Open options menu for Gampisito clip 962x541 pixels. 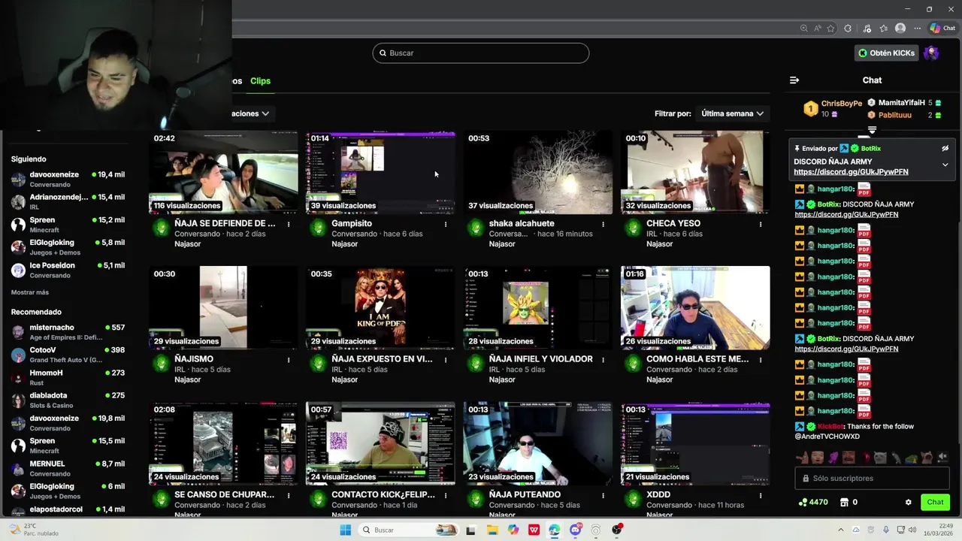[x=446, y=224]
